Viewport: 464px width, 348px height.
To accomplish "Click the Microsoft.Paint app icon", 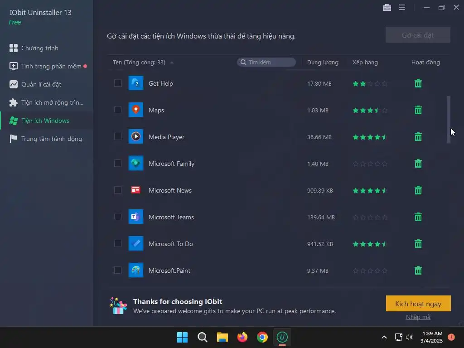I will click(136, 270).
